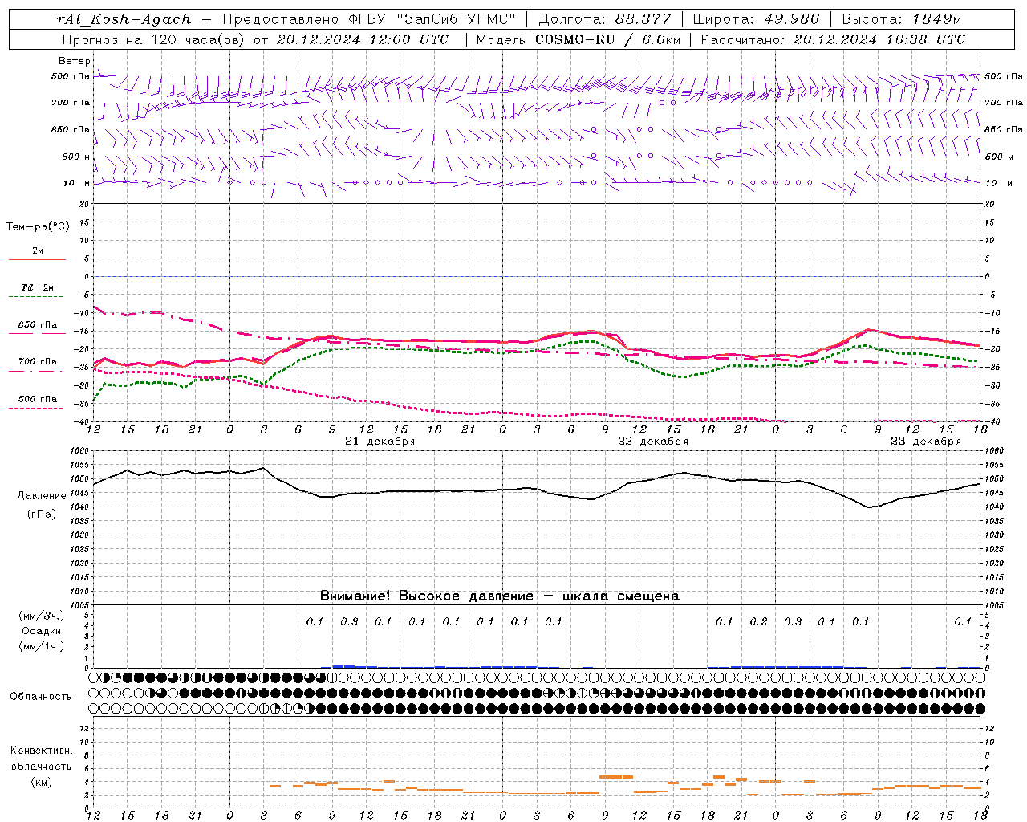Viewport: 1027px width, 822px height.
Task: Select the (мм/3ч.) precipitation unit label
Action: coord(41,616)
